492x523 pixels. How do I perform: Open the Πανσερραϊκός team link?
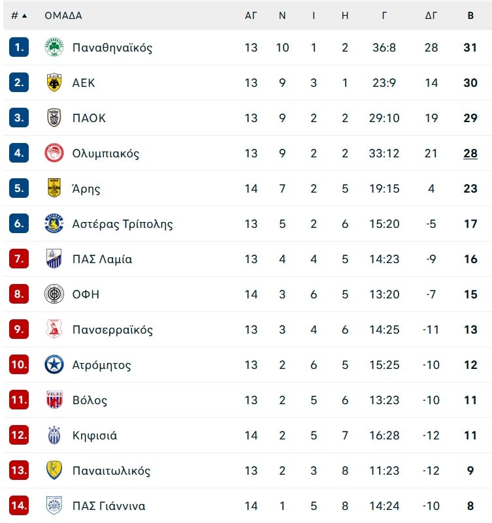point(112,330)
